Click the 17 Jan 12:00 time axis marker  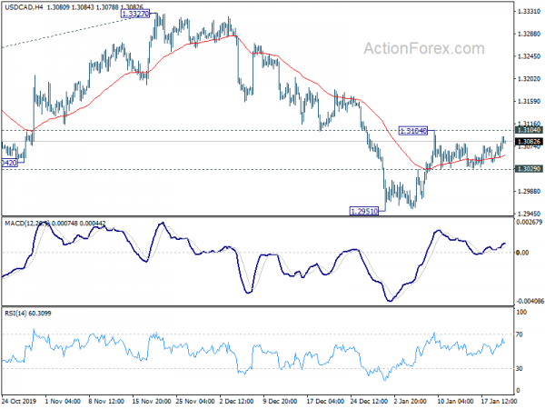[499, 401]
